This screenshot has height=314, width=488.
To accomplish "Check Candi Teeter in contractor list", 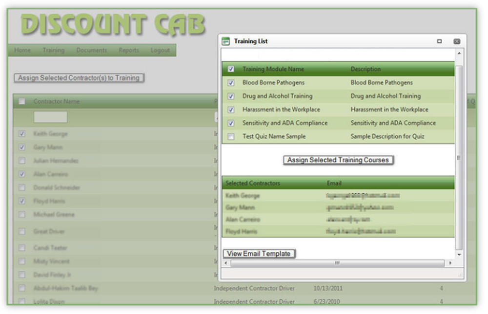I will pos(22,248).
